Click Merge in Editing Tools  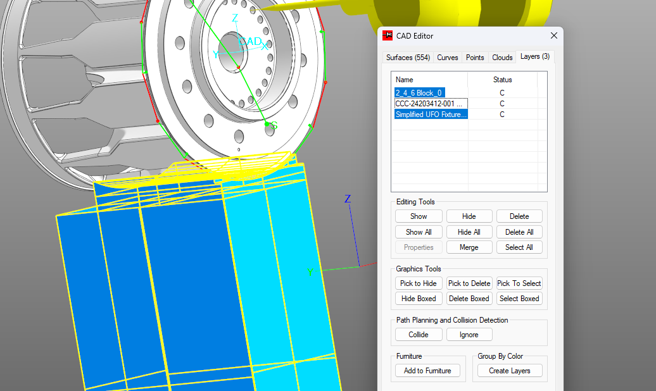point(469,247)
